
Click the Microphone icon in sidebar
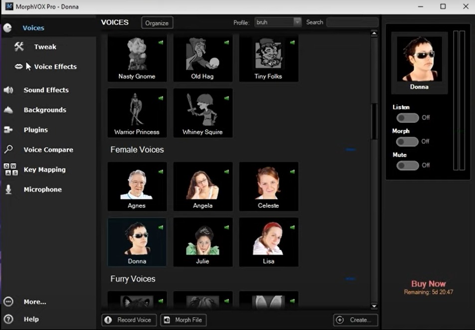click(x=8, y=189)
